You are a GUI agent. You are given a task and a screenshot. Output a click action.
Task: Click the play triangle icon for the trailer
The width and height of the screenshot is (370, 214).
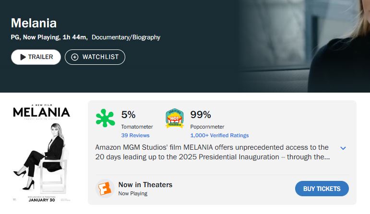[x=23, y=57]
